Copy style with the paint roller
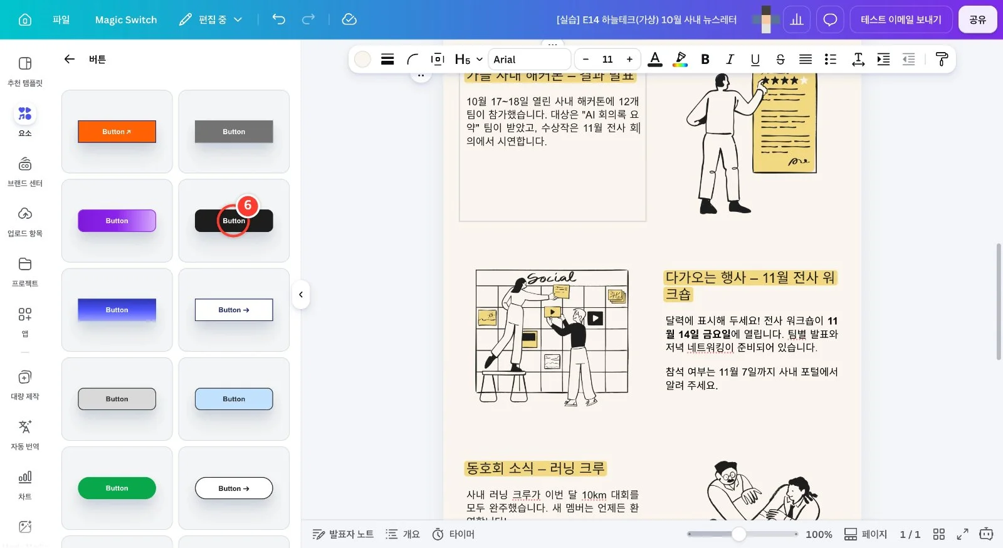The width and height of the screenshot is (1003, 548). click(941, 59)
